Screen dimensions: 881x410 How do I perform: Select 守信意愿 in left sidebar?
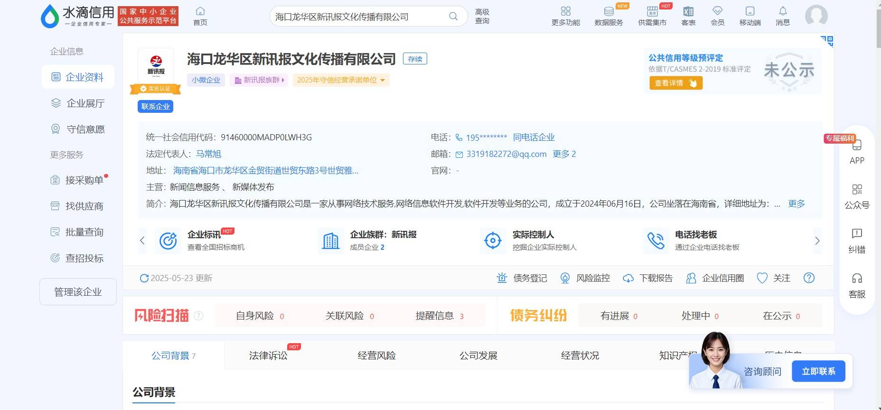point(78,129)
